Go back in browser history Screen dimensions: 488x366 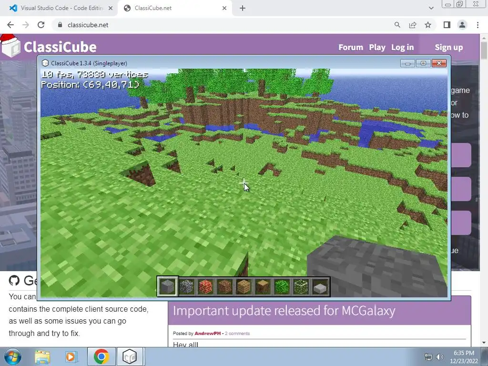(10, 25)
